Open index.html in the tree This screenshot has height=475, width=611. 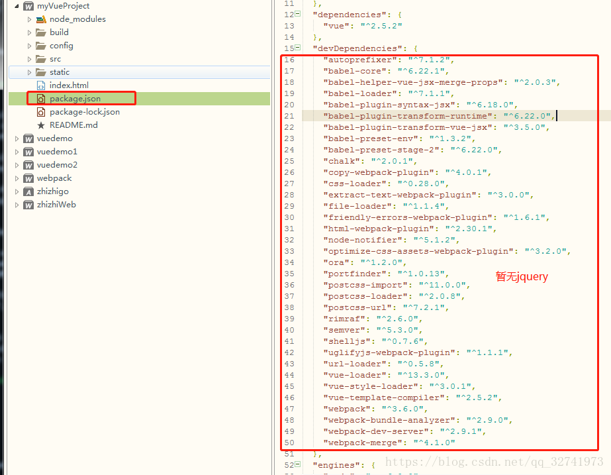point(69,85)
